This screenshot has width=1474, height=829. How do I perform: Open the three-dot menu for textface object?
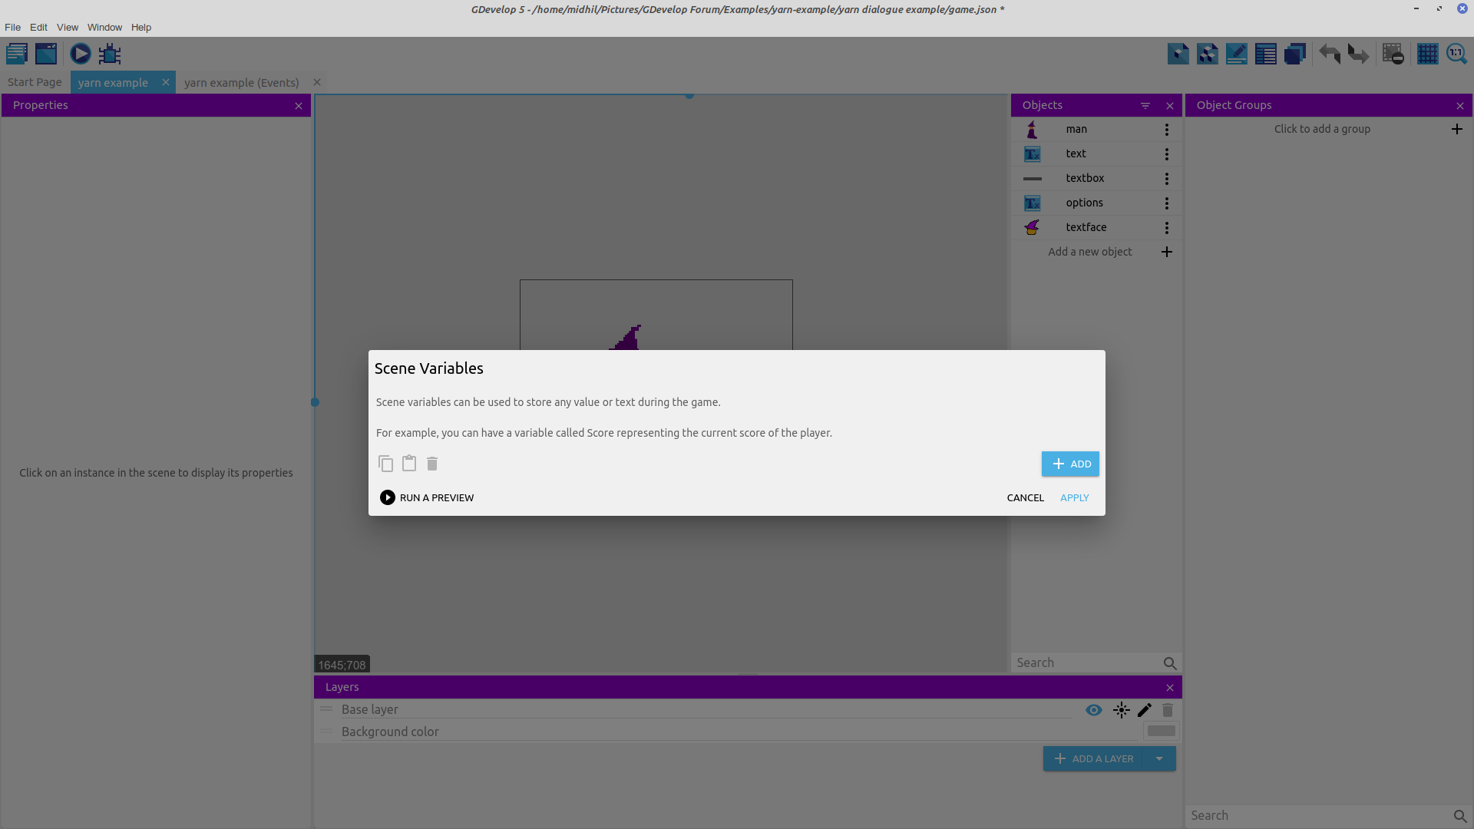tap(1166, 227)
